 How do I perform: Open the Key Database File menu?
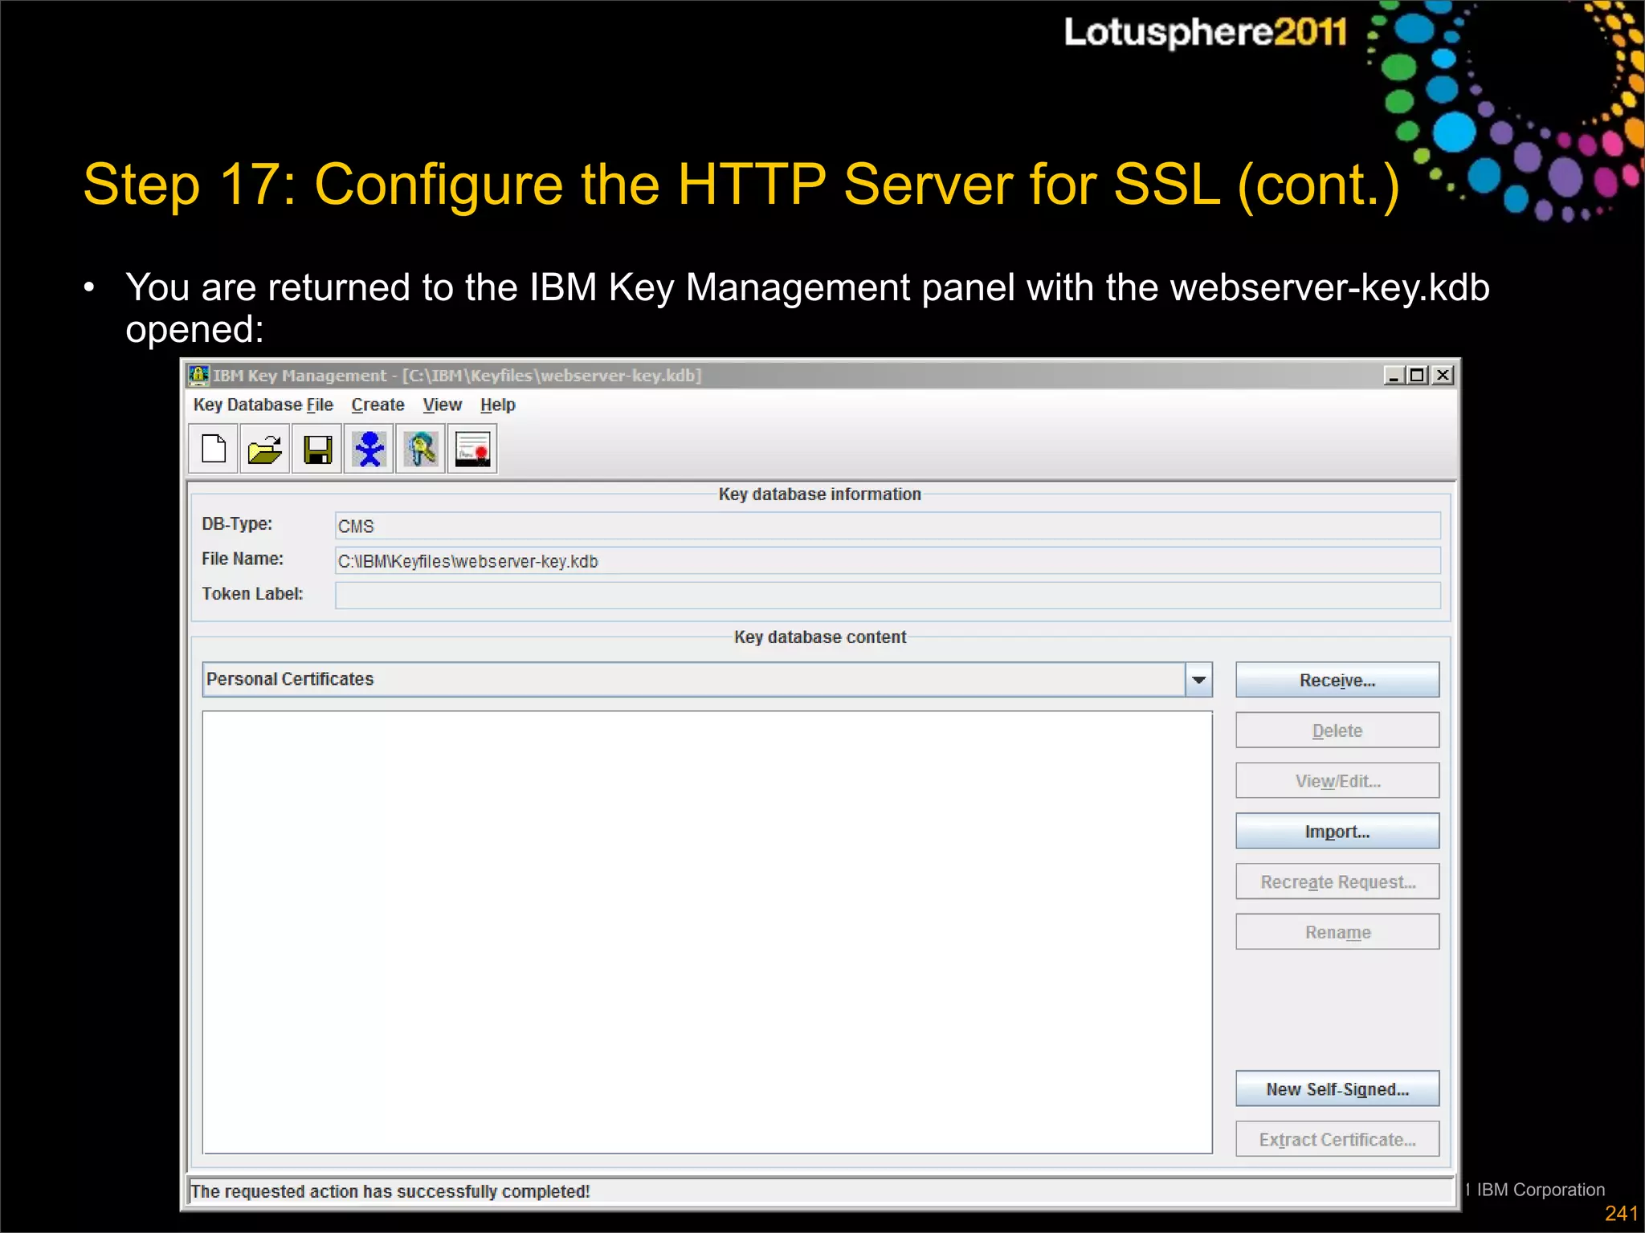[263, 405]
